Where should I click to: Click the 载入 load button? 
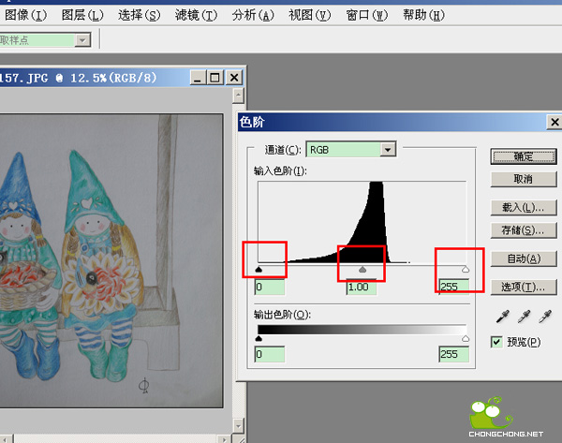(524, 207)
